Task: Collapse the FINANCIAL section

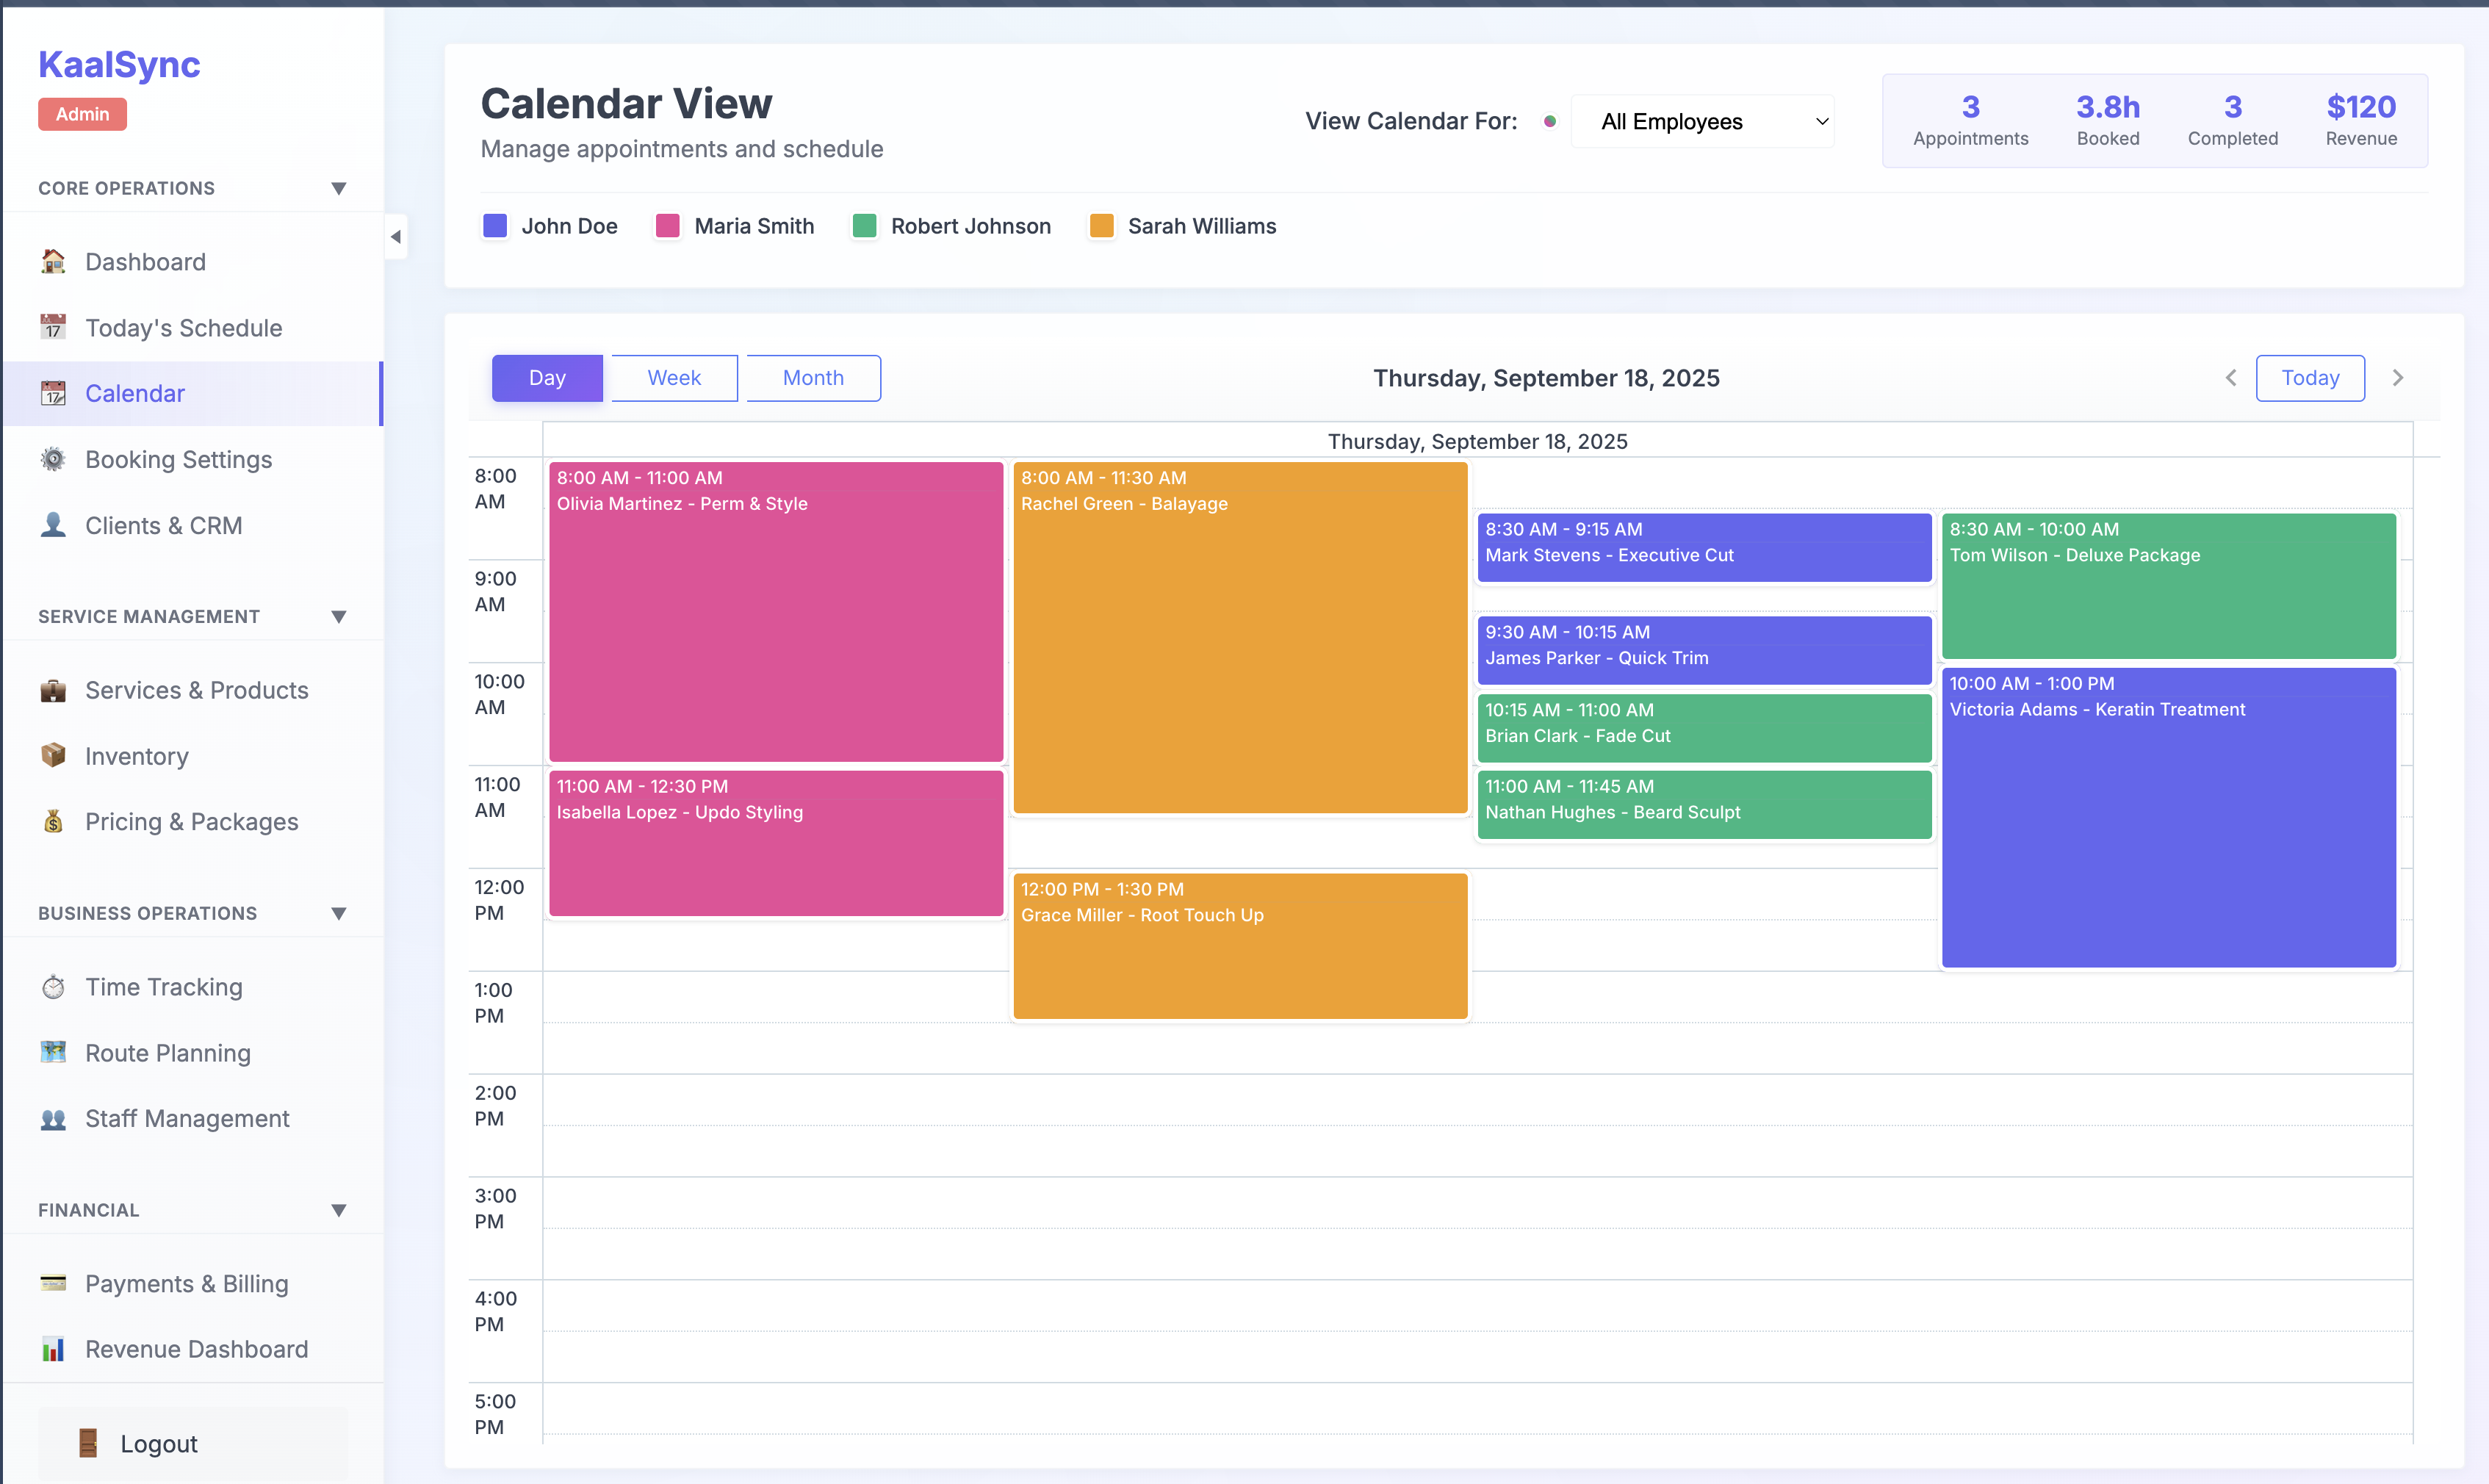Action: (x=338, y=1209)
